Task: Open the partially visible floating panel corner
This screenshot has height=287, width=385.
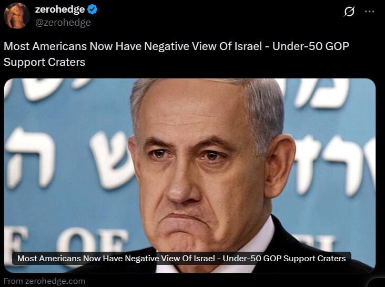Action: coord(377,283)
